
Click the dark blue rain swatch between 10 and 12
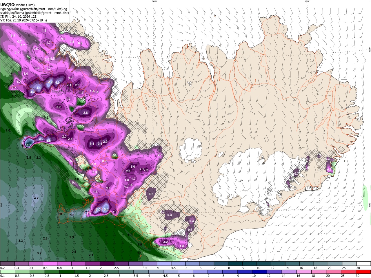259,272
